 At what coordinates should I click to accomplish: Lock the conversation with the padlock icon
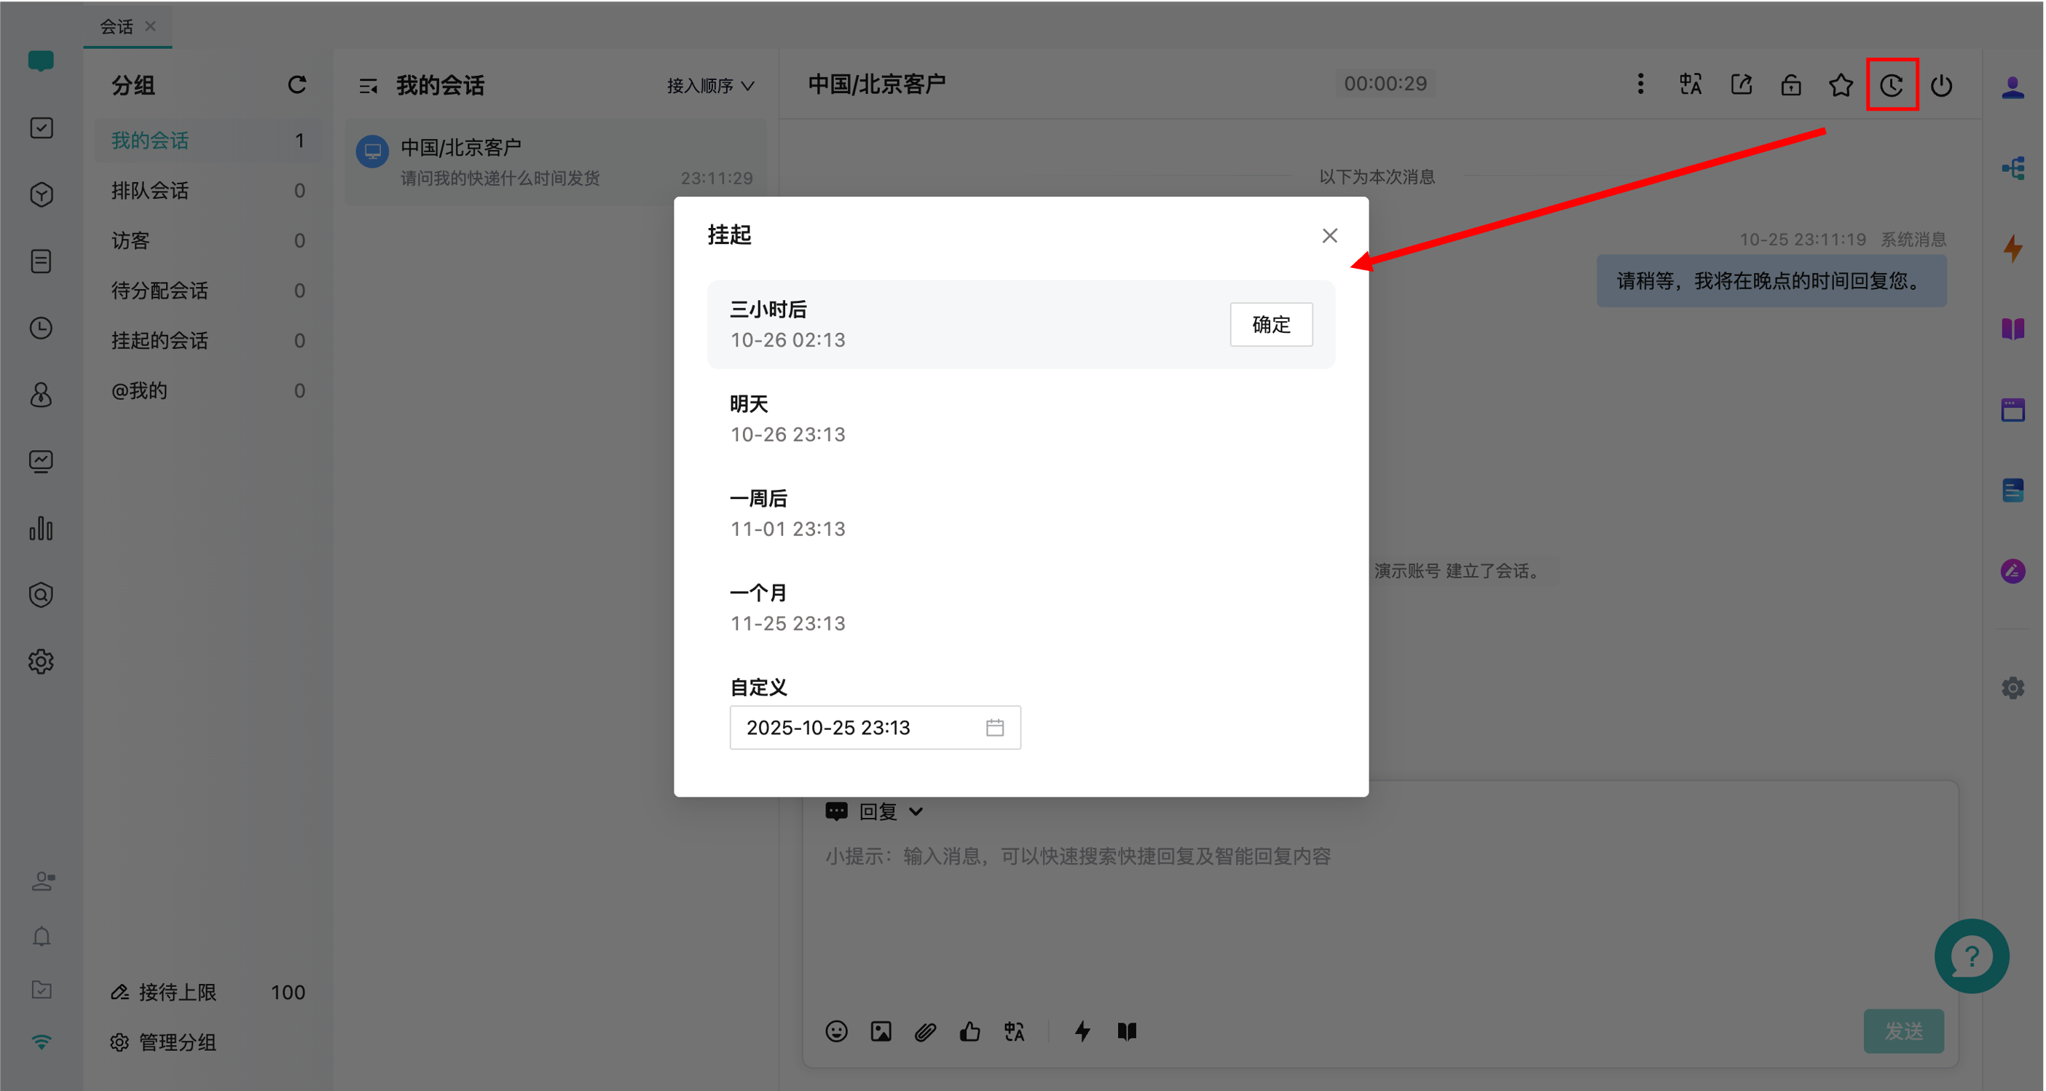point(1790,85)
